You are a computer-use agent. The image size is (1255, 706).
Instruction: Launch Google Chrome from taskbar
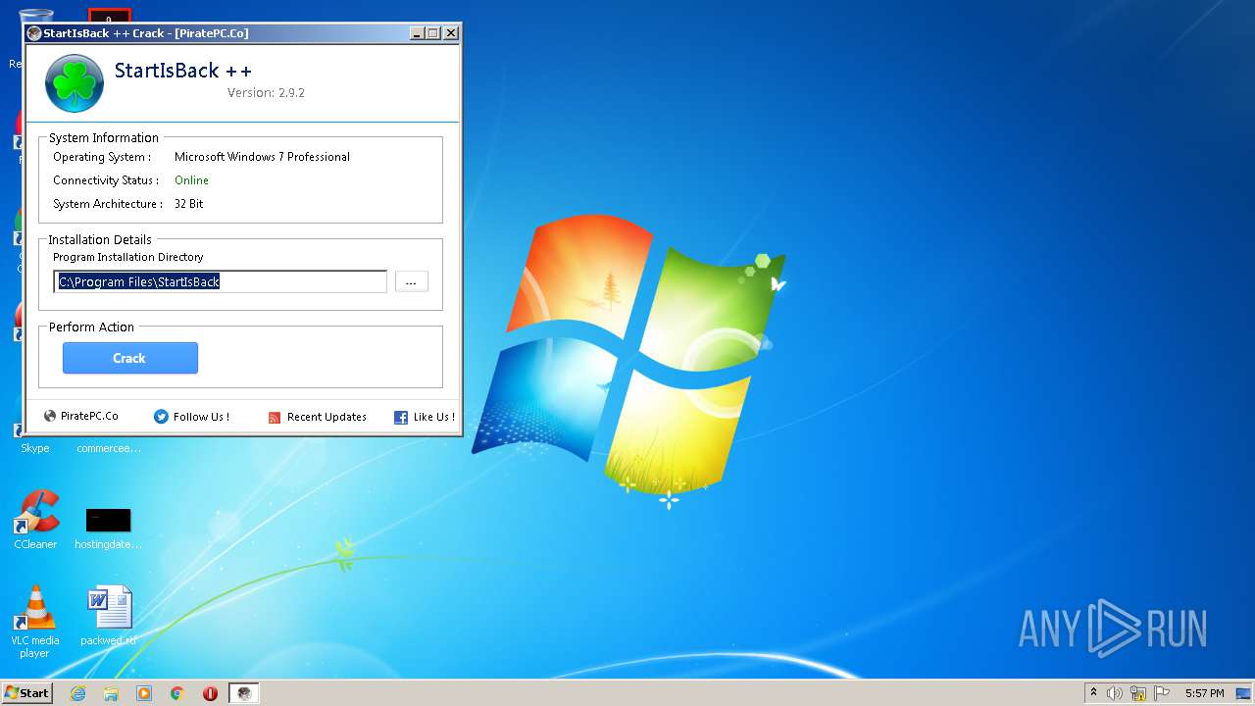click(x=177, y=693)
